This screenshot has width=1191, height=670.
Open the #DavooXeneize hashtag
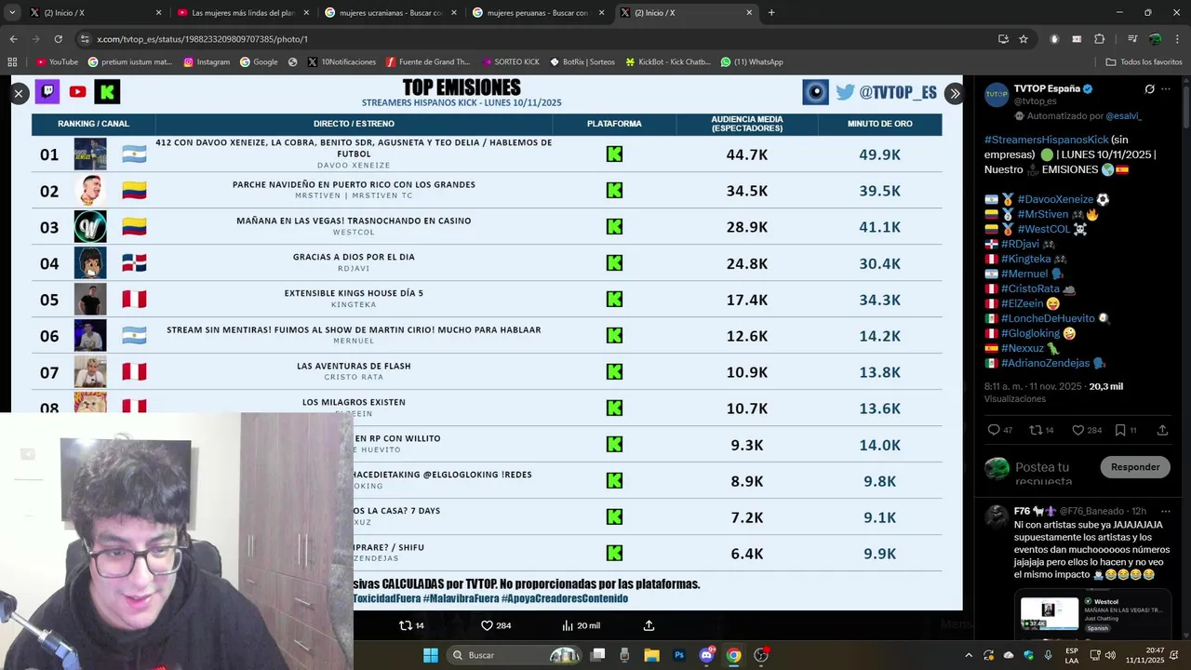1055,199
